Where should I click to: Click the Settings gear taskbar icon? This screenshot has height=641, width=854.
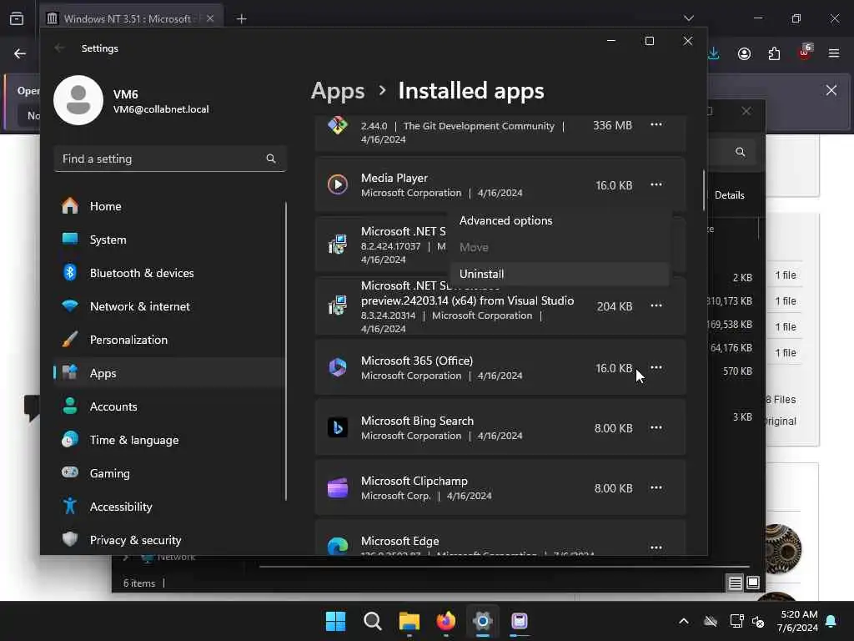(483, 621)
